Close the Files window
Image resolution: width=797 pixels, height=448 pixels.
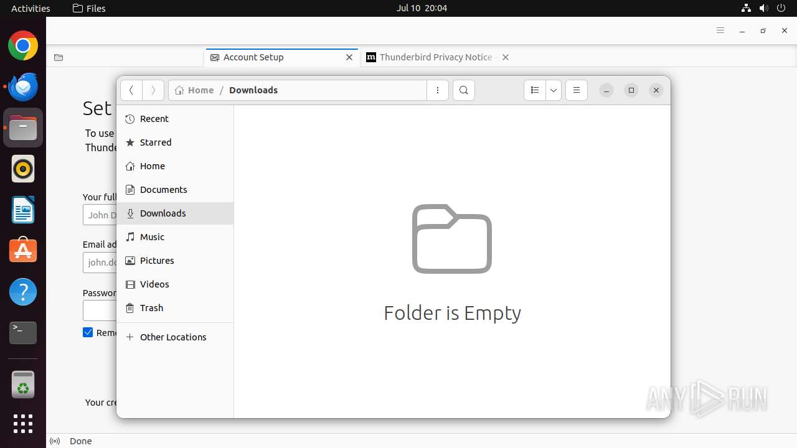click(656, 90)
